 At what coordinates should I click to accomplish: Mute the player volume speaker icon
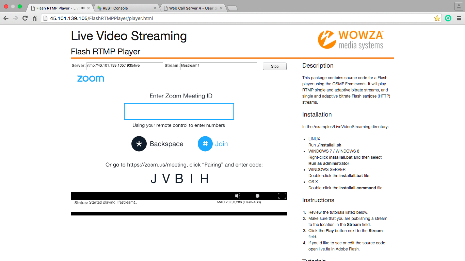point(238,196)
